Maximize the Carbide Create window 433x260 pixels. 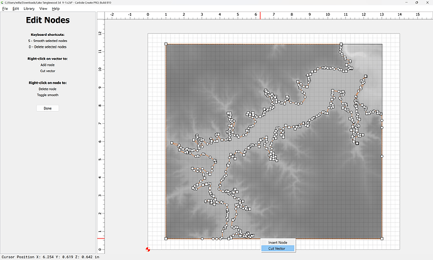[x=417, y=3]
